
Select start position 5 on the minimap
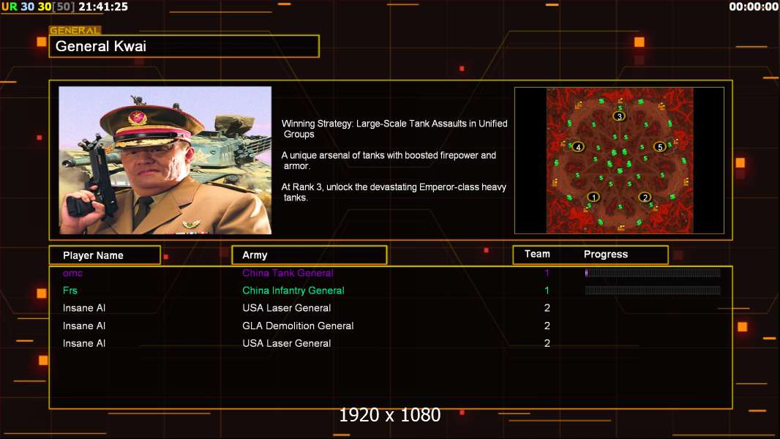(659, 146)
